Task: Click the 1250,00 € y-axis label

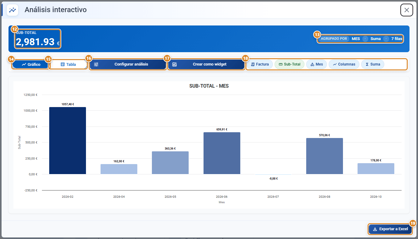Action: pos(30,95)
